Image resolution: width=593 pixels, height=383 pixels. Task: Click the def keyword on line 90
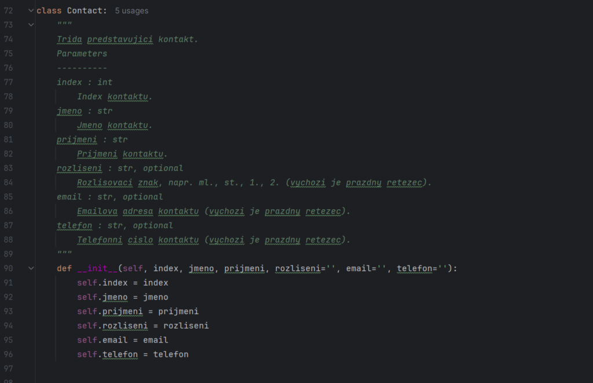click(x=64, y=268)
